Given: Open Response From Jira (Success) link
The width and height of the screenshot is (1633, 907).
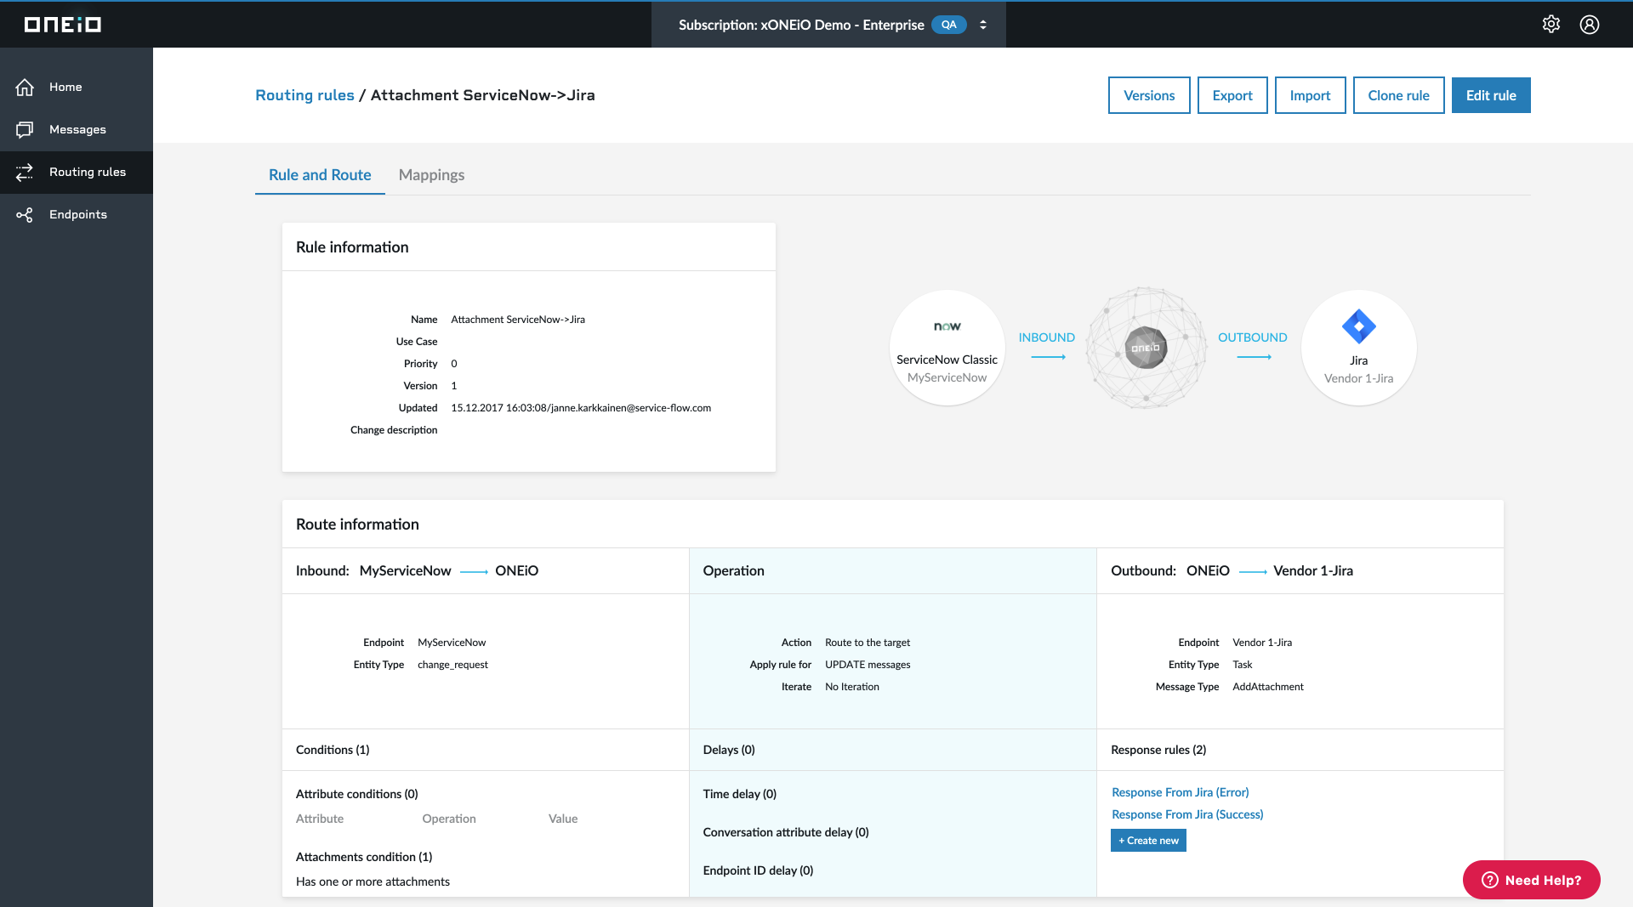Looking at the screenshot, I should 1187,814.
